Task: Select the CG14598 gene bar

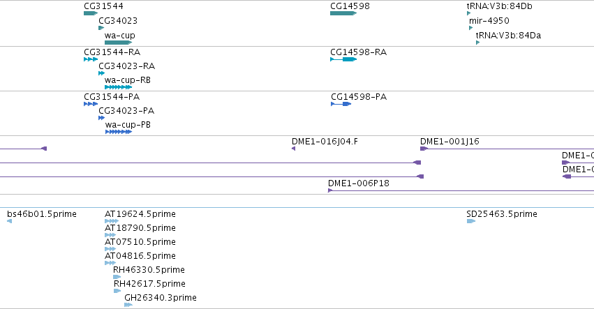Action: pos(343,13)
